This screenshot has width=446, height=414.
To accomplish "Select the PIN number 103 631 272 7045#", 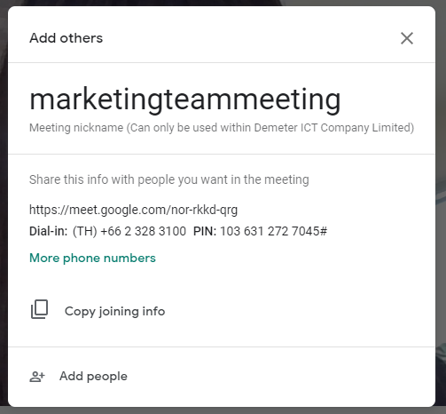I will pos(273,231).
